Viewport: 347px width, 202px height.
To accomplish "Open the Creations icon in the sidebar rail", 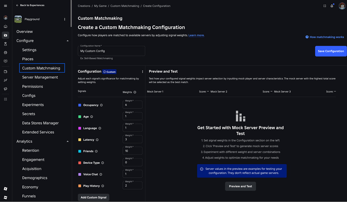I will pyautogui.click(x=5, y=35).
